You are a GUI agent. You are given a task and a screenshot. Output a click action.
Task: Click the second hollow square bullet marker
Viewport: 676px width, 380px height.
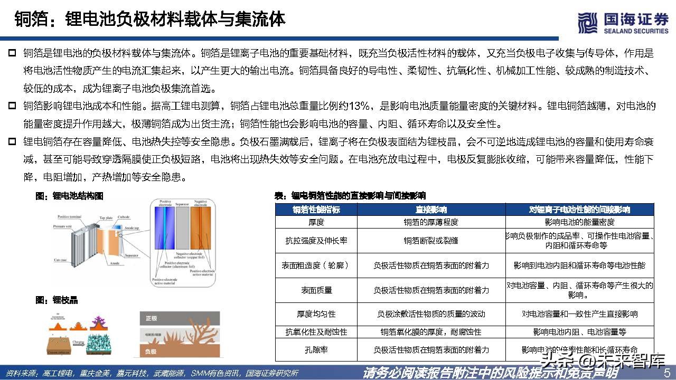[x=13, y=106]
